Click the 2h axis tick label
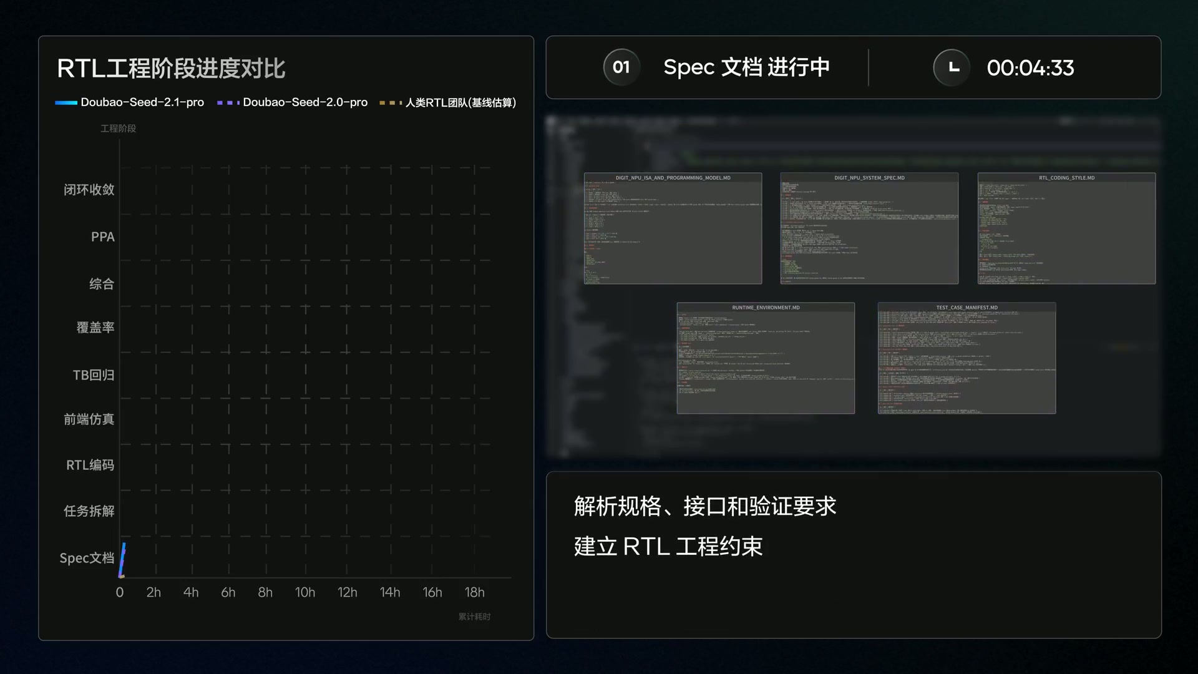Image resolution: width=1198 pixels, height=674 pixels. [153, 592]
